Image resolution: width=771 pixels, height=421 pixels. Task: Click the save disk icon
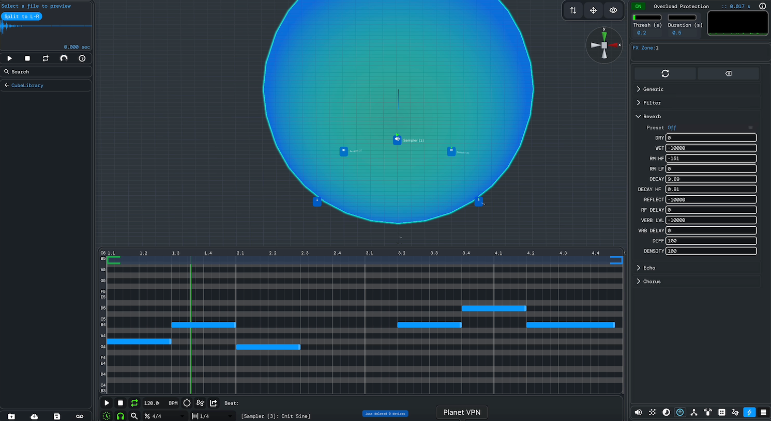57,416
